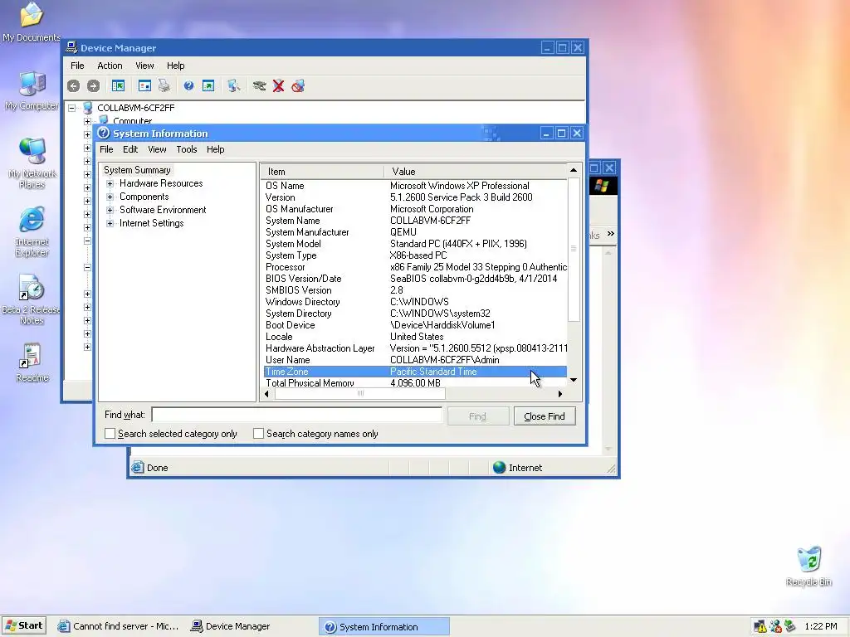Open the File menu in Device Manager

(77, 66)
